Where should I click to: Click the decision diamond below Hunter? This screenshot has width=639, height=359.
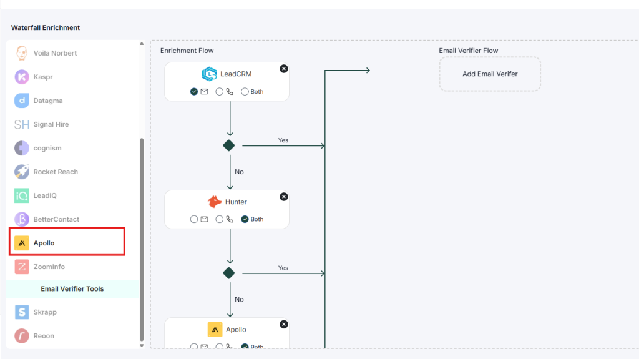pos(228,273)
